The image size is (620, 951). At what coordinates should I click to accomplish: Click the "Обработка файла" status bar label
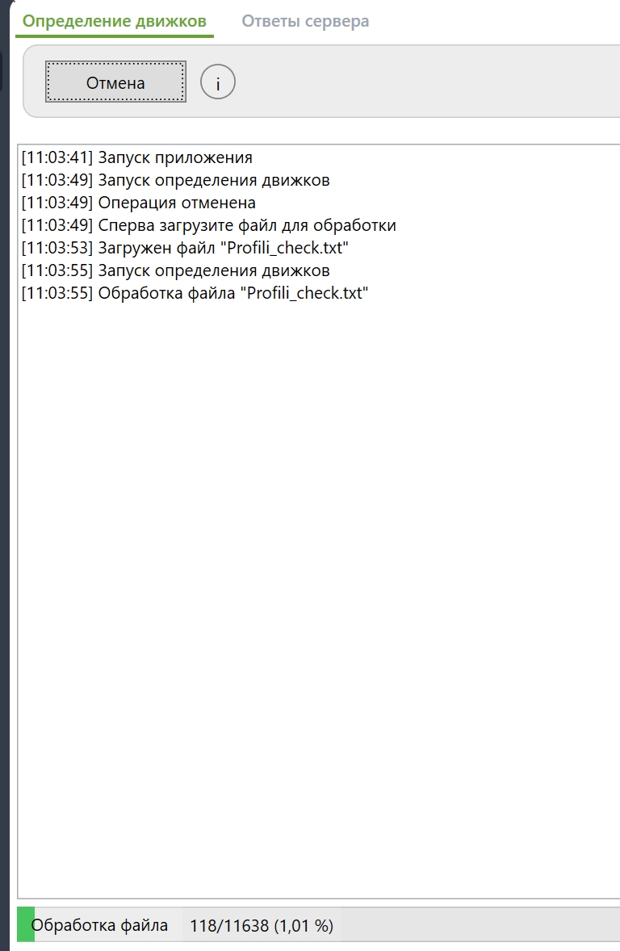pos(99,925)
